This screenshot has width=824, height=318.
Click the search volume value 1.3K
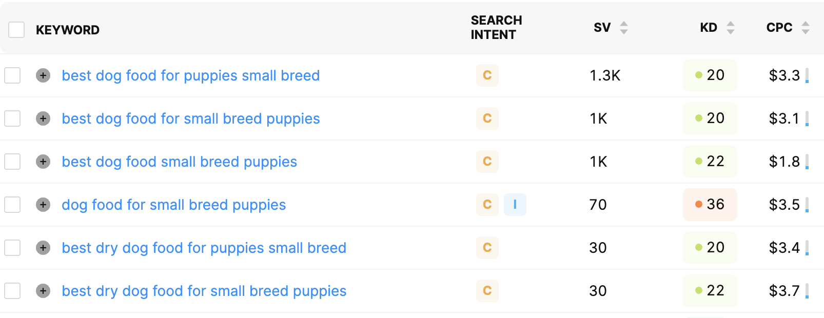[x=604, y=75]
